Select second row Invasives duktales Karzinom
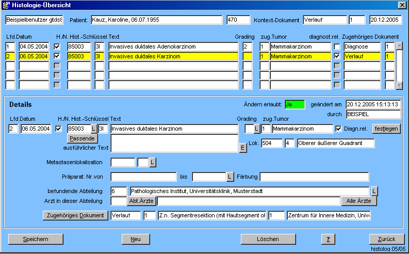 pos(173,56)
